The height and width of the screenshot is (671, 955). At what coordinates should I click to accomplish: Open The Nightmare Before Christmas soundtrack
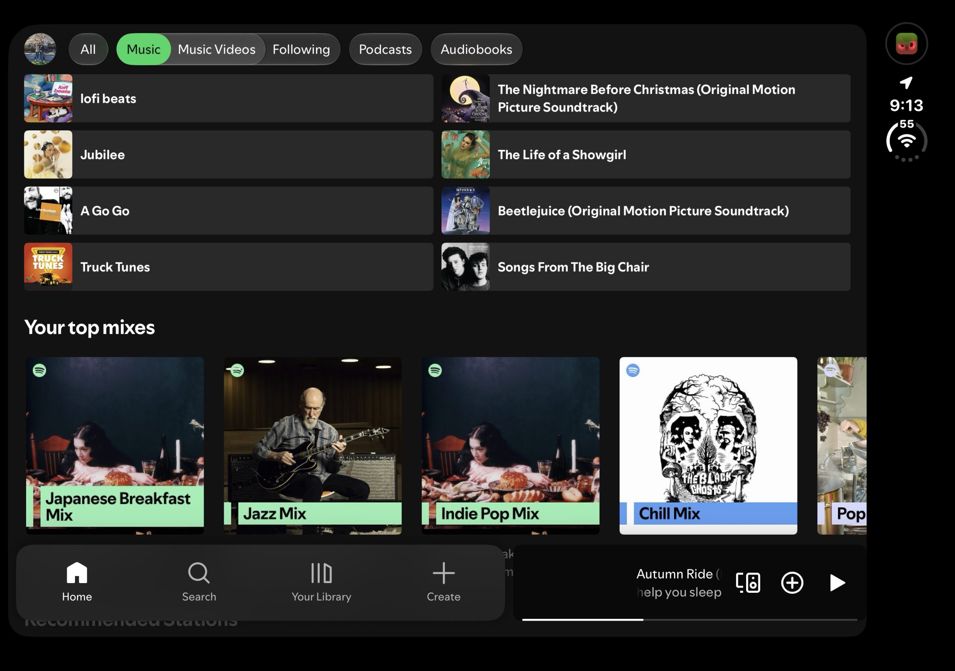pyautogui.click(x=645, y=98)
